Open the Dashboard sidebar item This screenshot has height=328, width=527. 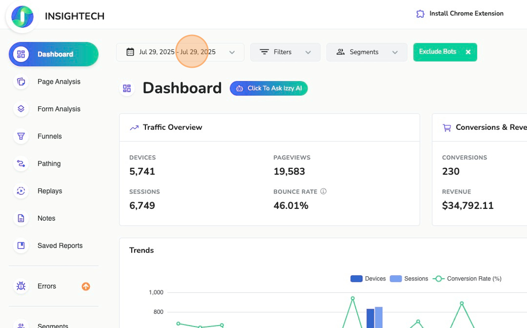pos(54,54)
